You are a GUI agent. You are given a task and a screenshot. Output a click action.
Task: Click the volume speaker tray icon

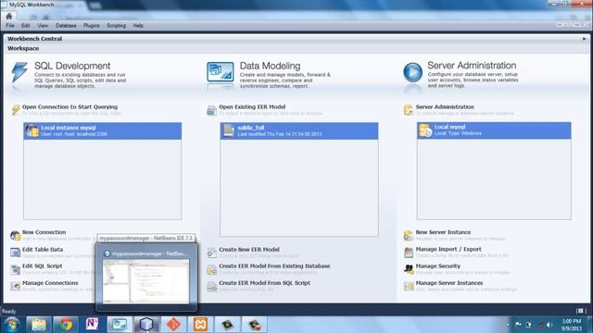tap(549, 325)
